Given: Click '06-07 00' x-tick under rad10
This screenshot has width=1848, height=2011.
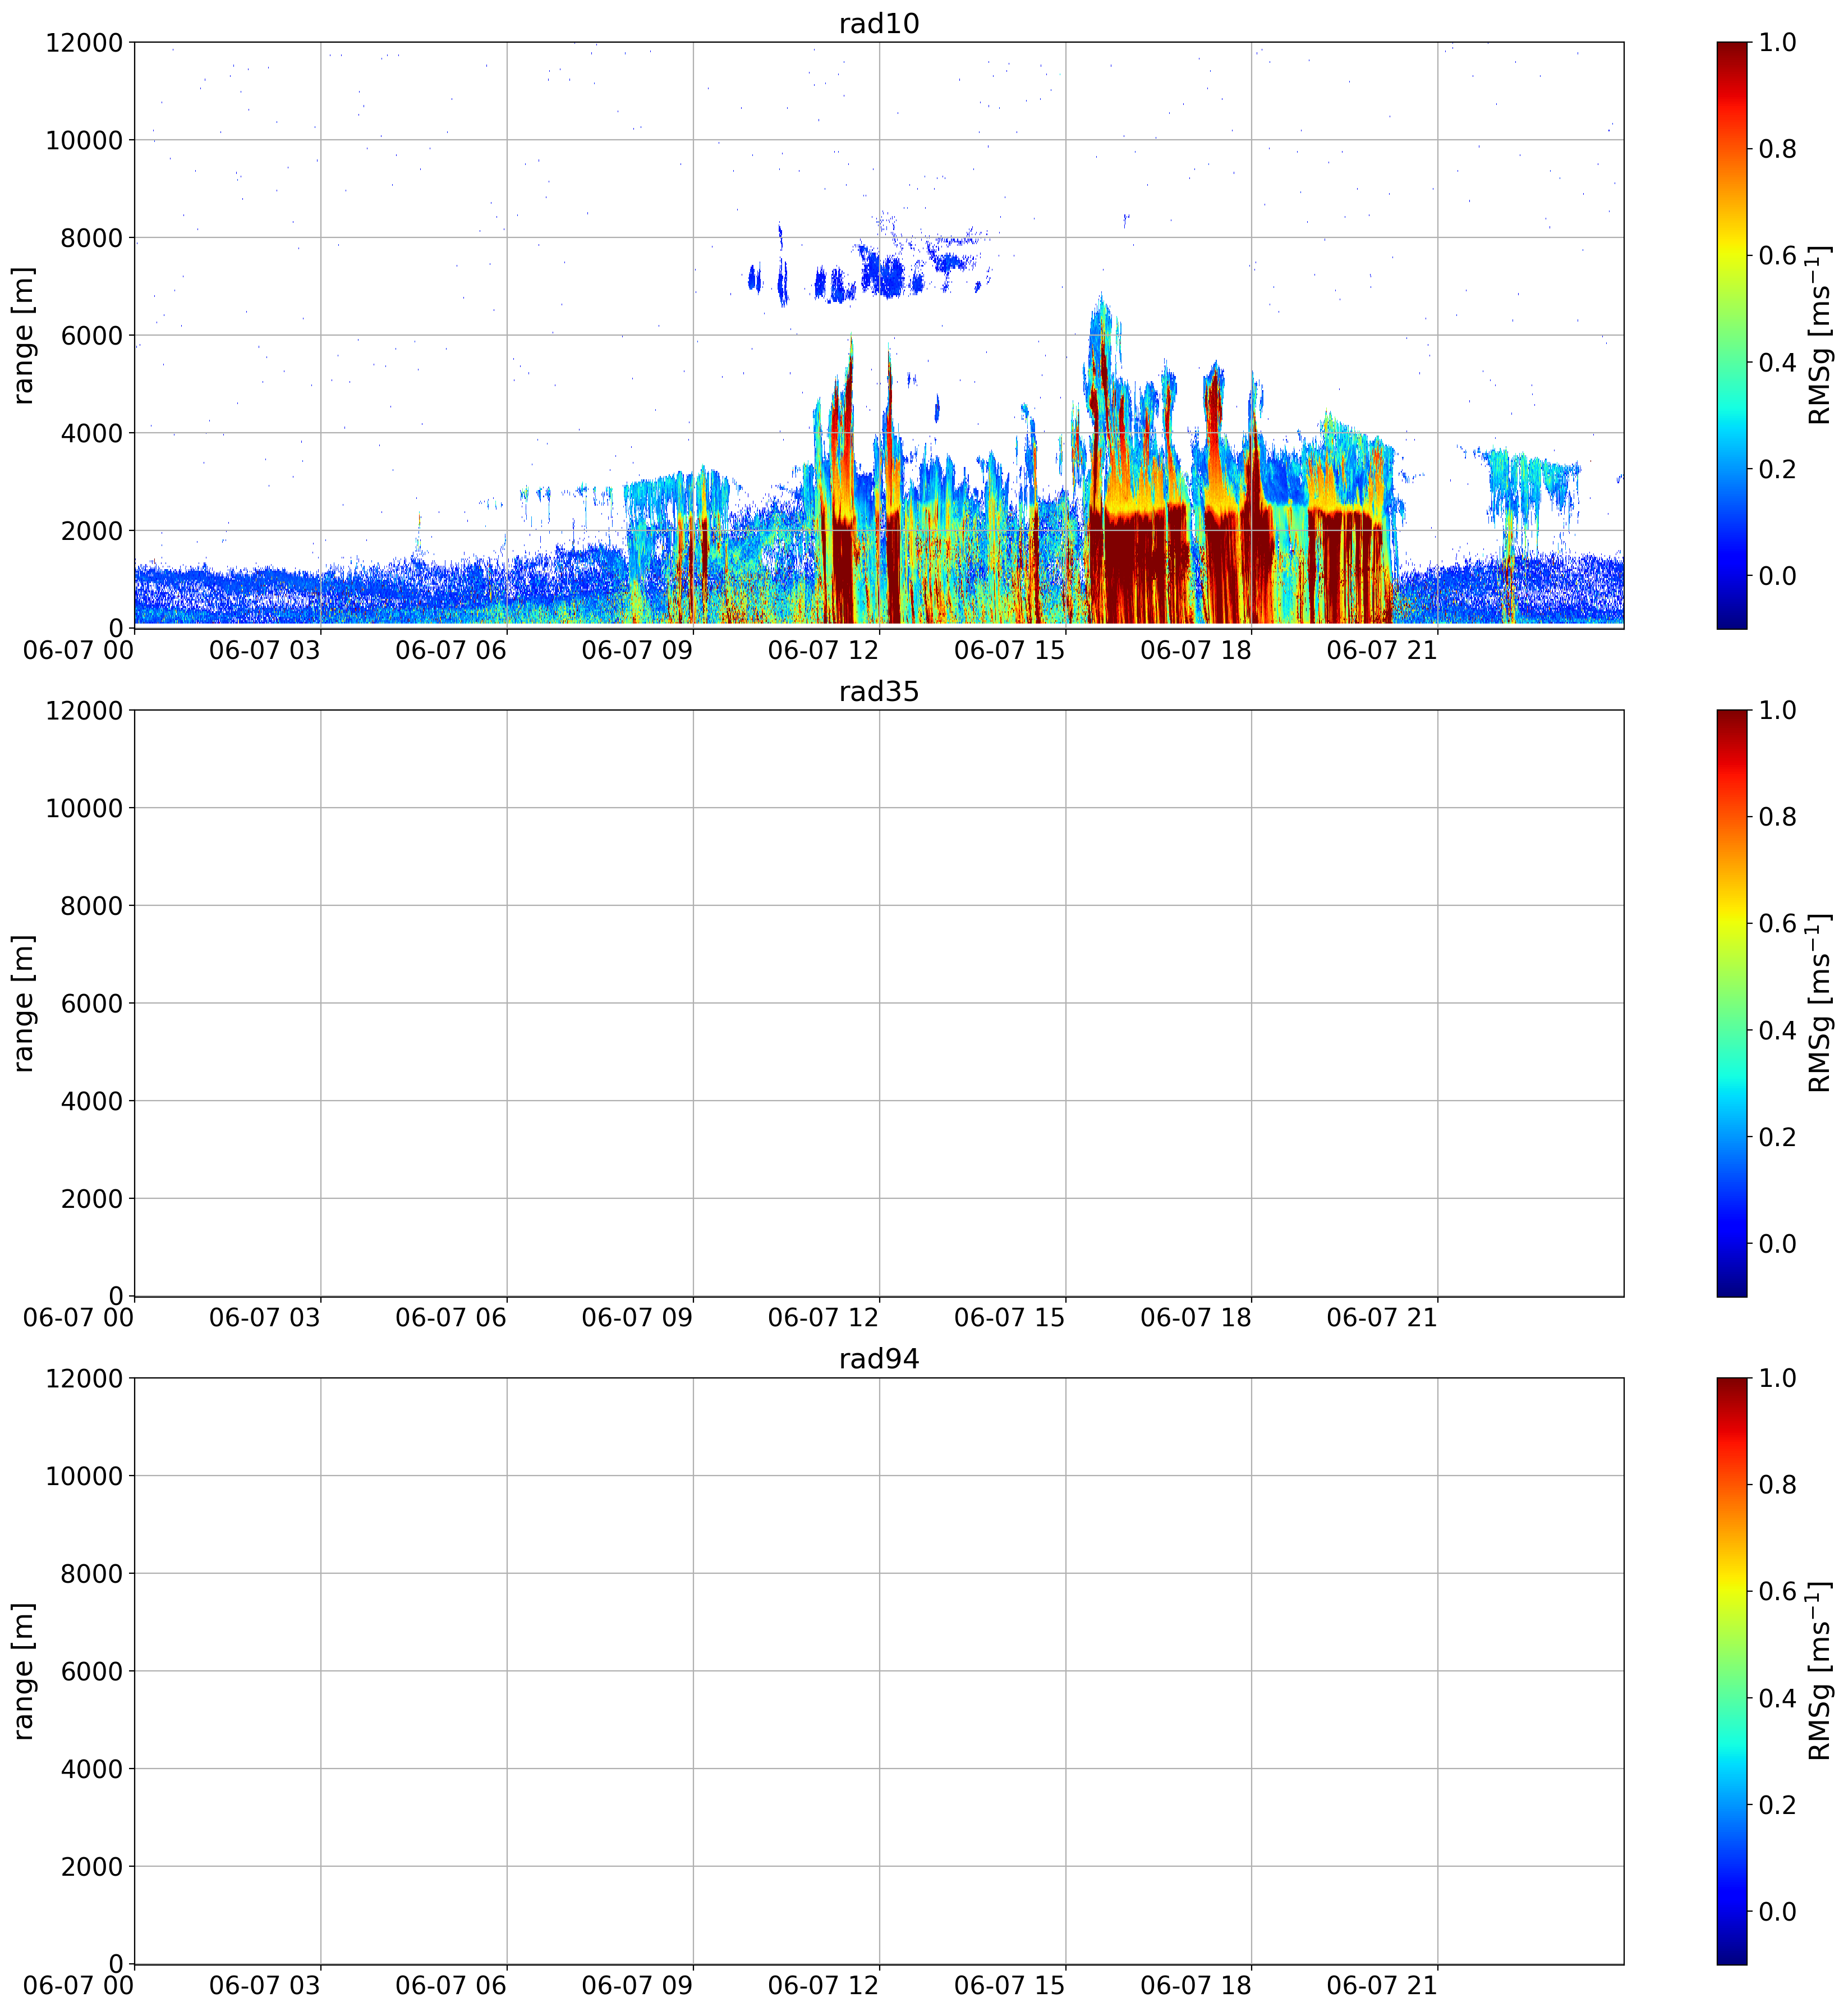Looking at the screenshot, I should point(79,651).
